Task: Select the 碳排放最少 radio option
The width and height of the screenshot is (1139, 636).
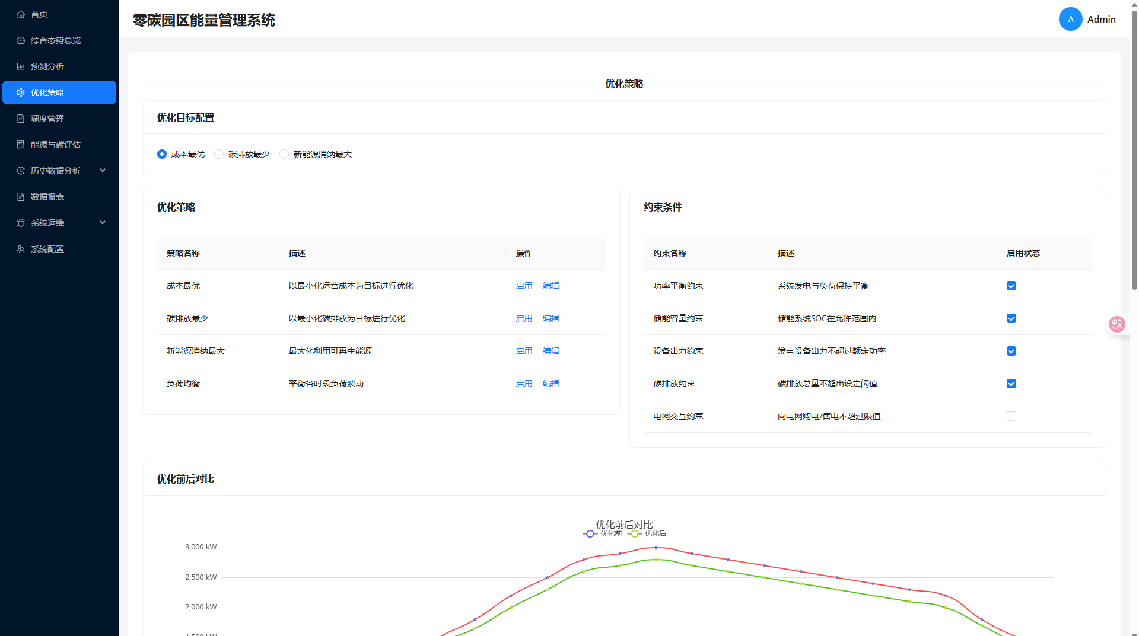Action: click(x=219, y=154)
